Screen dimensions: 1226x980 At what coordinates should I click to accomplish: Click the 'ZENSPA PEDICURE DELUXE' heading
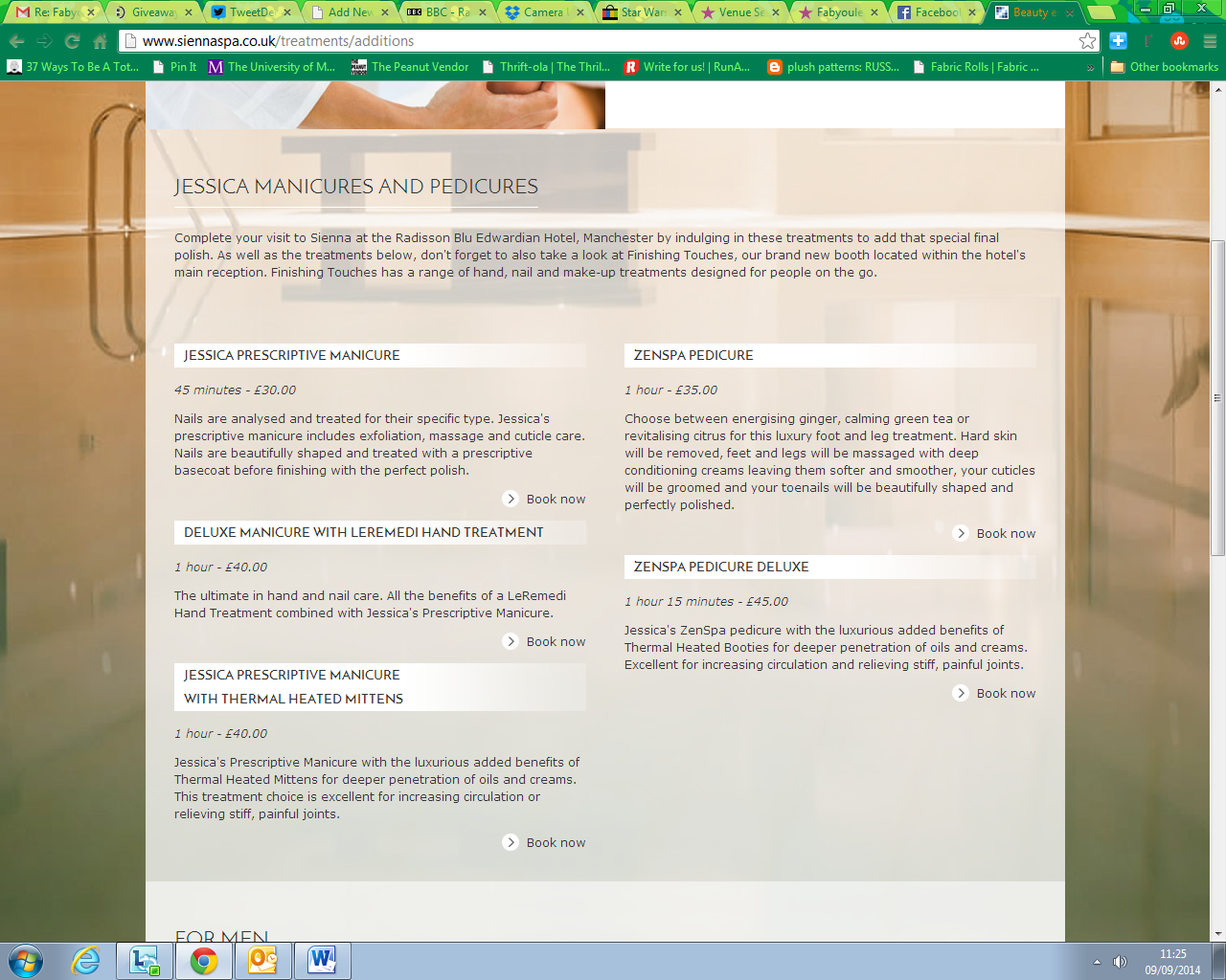[721, 567]
